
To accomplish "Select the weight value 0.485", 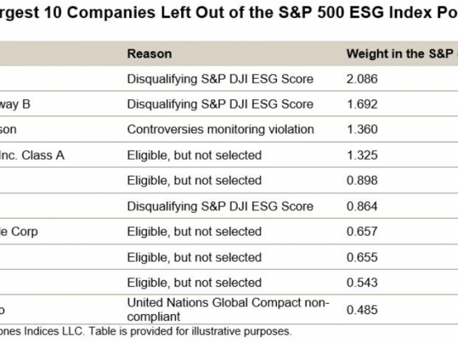I will (x=362, y=310).
